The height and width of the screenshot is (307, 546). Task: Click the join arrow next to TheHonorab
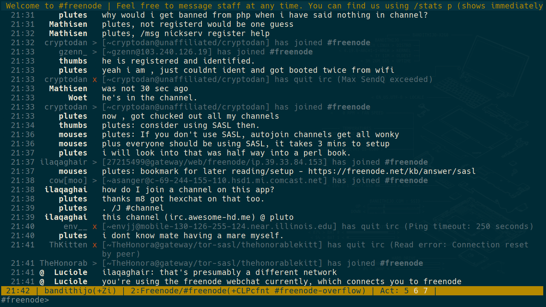tap(95, 263)
